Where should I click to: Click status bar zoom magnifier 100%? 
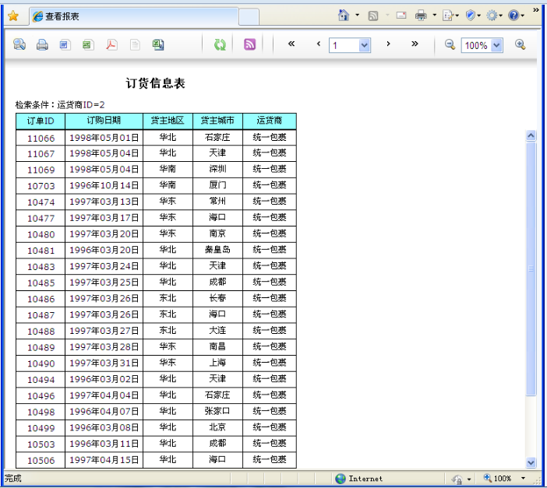click(x=497, y=478)
